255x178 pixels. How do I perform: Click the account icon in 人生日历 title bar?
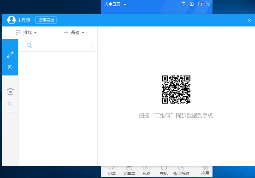[192, 4]
